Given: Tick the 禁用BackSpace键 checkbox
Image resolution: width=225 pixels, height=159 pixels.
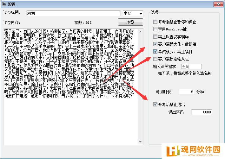Looking at the screenshot, I should [155, 29].
